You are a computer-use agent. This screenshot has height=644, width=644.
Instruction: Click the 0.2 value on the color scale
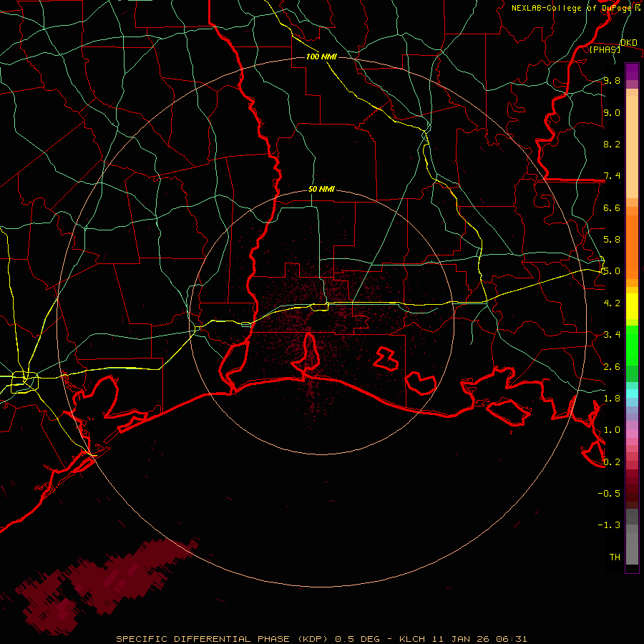(612, 462)
